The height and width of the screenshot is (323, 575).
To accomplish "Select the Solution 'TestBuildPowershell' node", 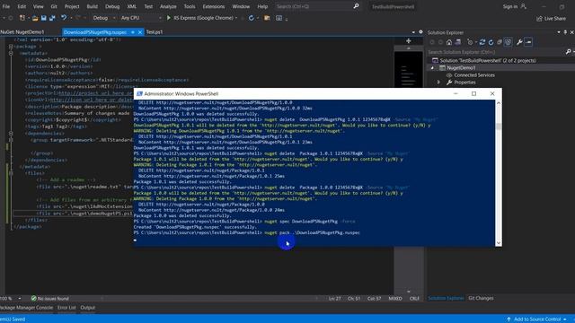I will 488,60.
